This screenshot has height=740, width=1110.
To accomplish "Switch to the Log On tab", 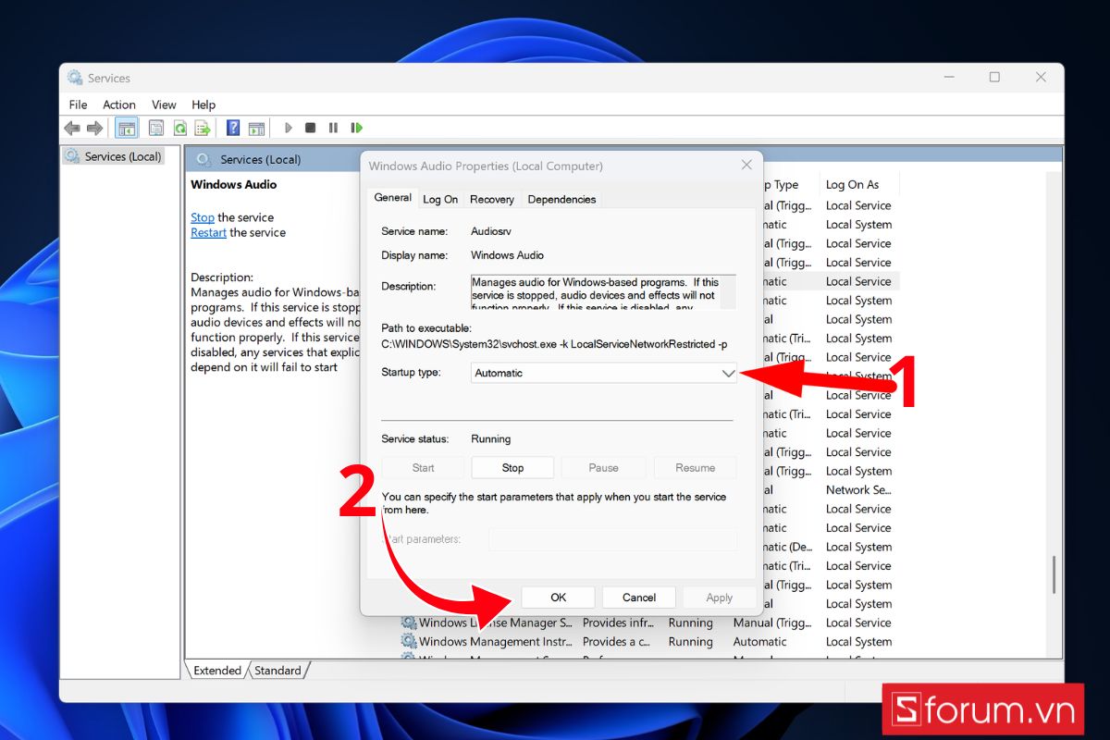I will click(x=440, y=199).
